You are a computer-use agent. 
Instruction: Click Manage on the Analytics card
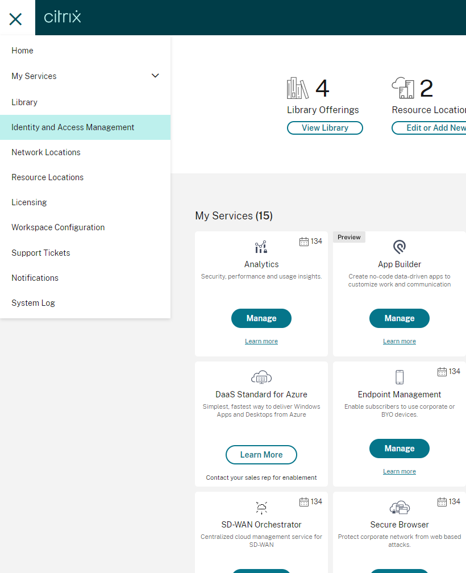[261, 318]
